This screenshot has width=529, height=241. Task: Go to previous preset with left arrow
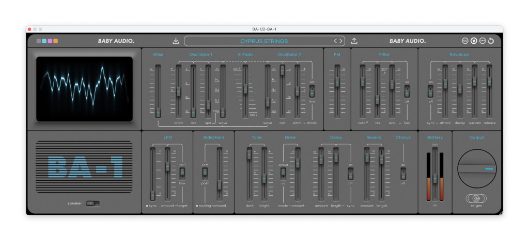coord(335,41)
